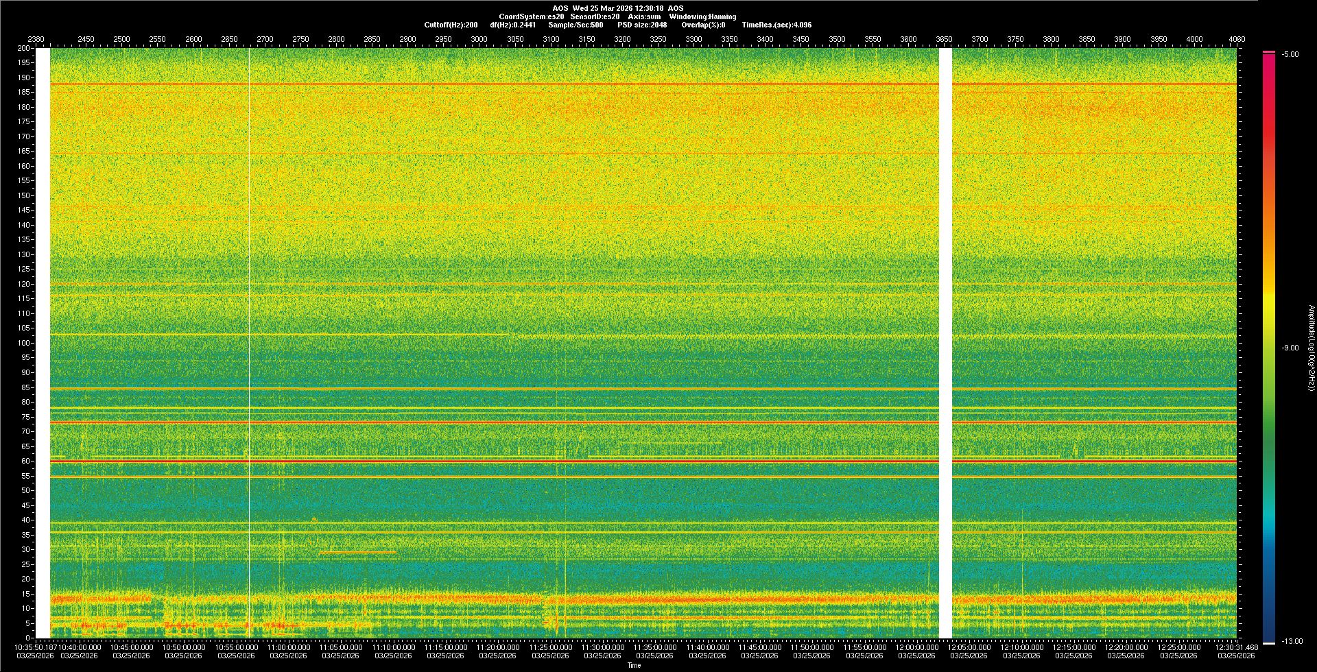The image size is (1317, 672).
Task: Click the Windowing:Hanning header text
Action: click(702, 16)
